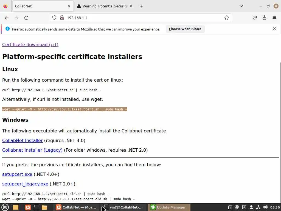The image size is (281, 211).
Task: Bookmark this page with the star icon
Action: coord(226,18)
